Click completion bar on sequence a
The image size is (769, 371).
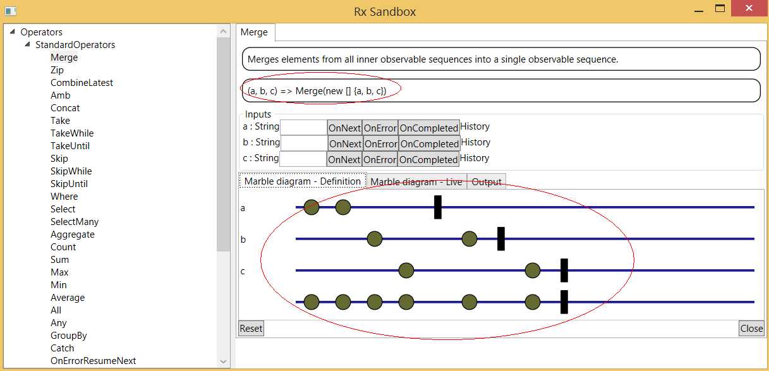tap(438, 207)
